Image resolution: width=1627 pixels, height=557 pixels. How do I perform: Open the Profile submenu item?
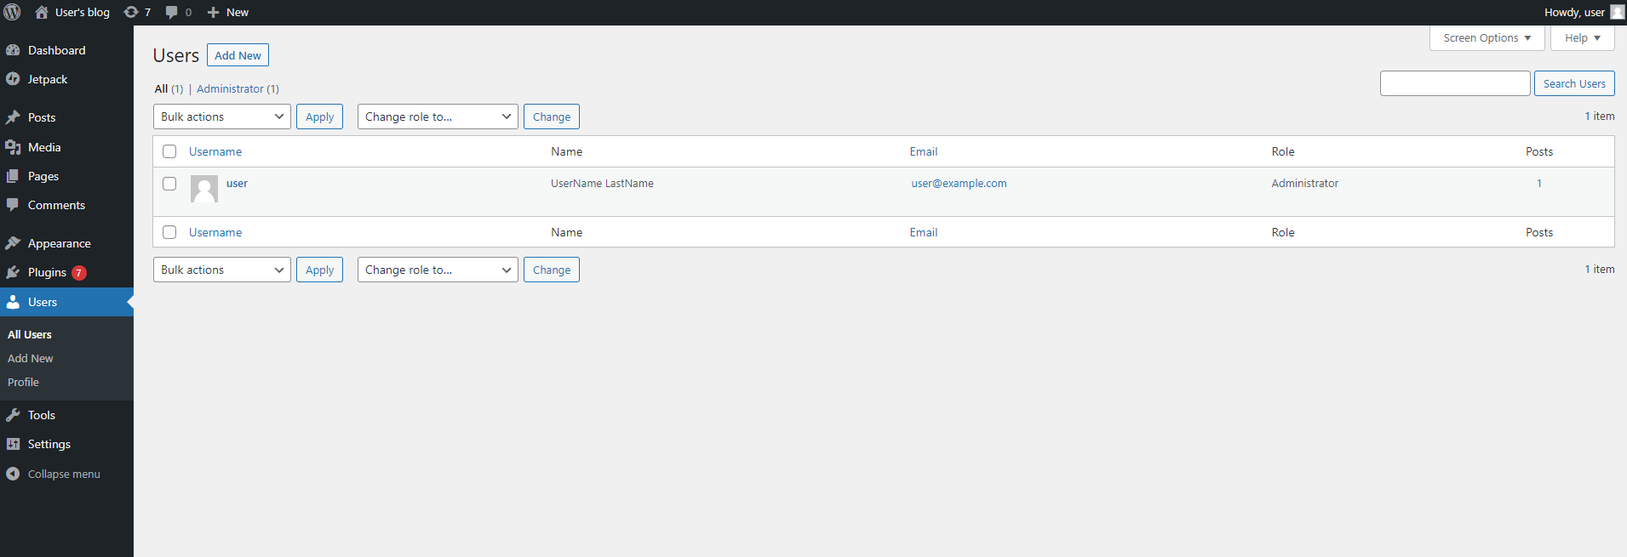tap(23, 382)
